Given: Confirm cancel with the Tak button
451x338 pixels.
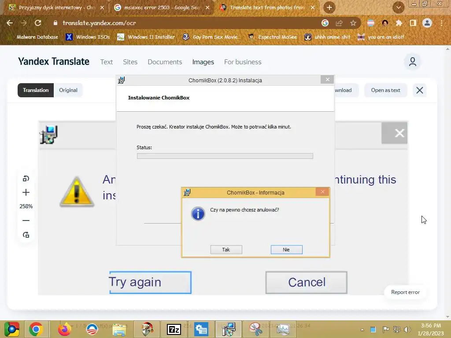Looking at the screenshot, I should (226, 250).
